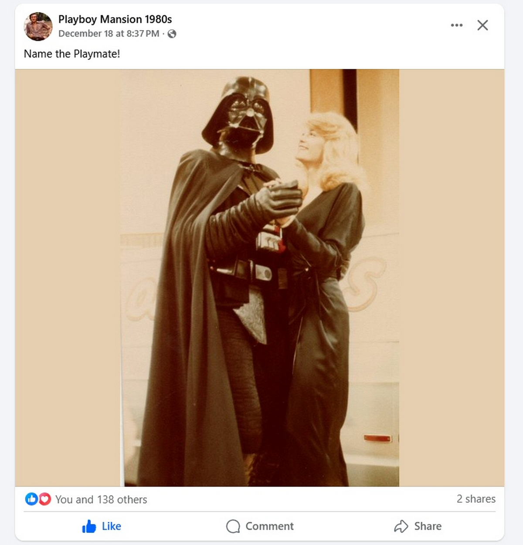Image resolution: width=523 pixels, height=545 pixels.
Task: Open the Playboy Mansion 1980s page name
Action: pos(115,19)
